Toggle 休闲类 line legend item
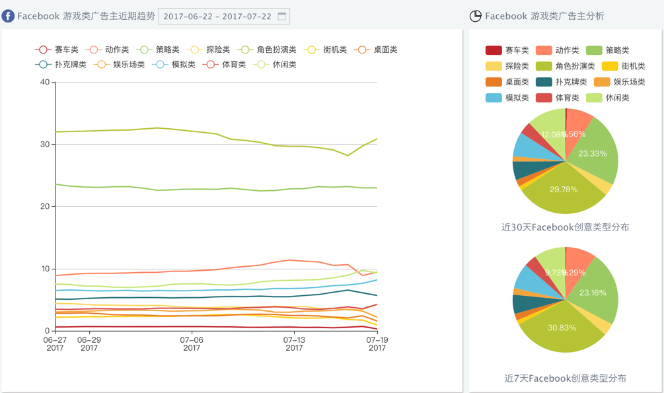 click(x=261, y=65)
